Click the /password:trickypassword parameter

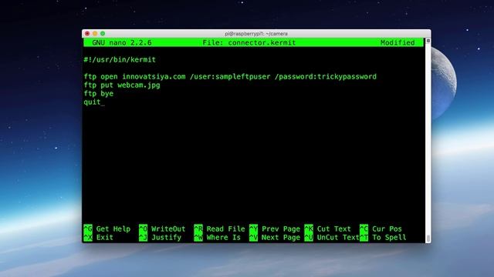pyautogui.click(x=326, y=77)
